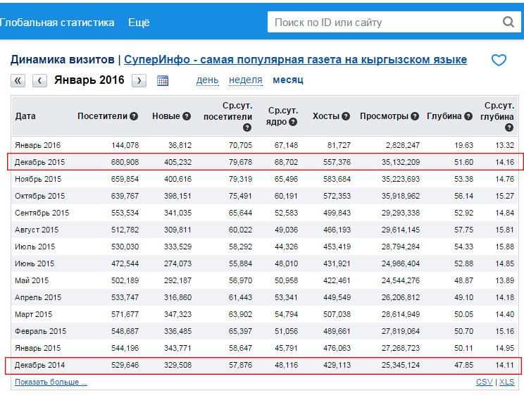Show help for Глубина column
This screenshot has height=398, width=524.
coord(468,116)
